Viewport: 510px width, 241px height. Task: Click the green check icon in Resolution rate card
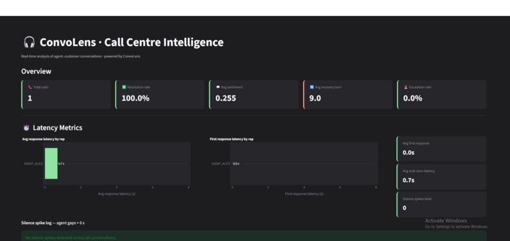click(x=124, y=87)
